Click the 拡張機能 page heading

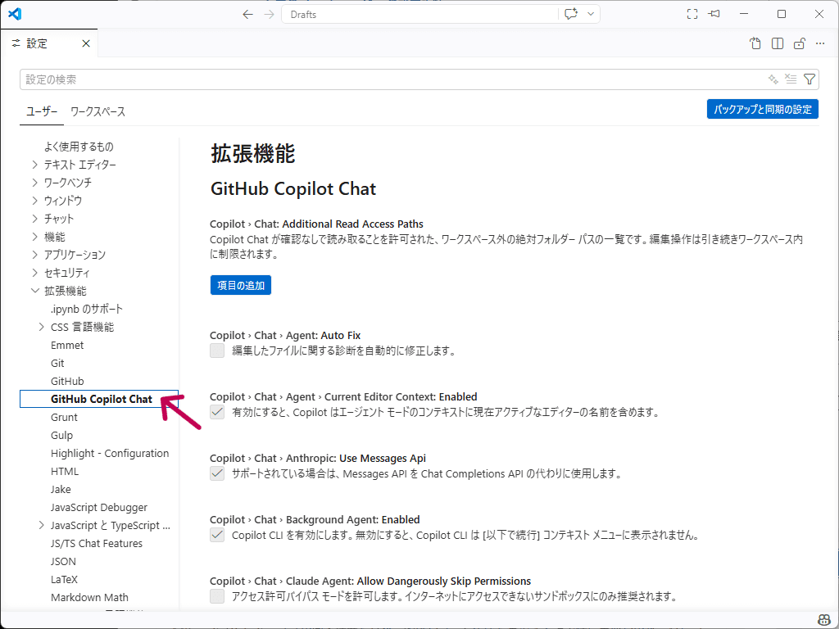253,153
